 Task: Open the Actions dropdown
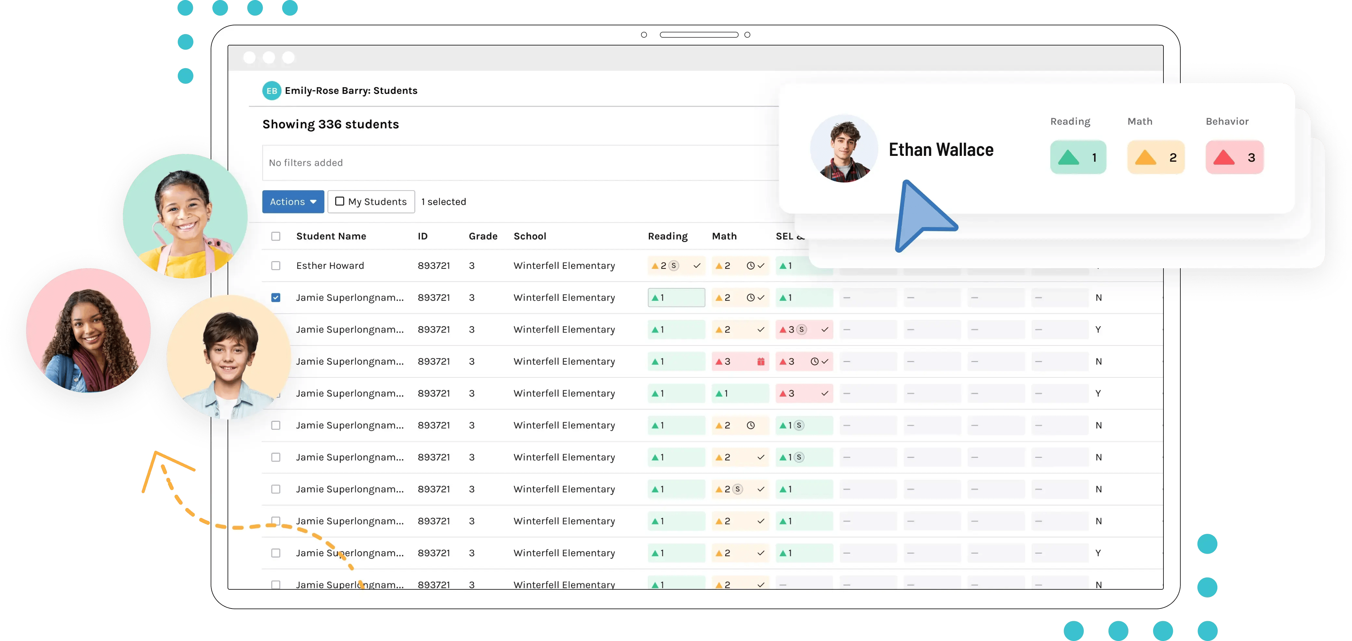pos(293,201)
